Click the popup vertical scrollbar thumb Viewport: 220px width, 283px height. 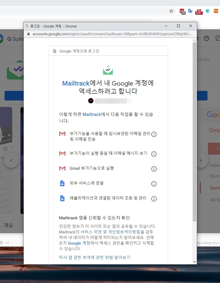(x=194, y=132)
